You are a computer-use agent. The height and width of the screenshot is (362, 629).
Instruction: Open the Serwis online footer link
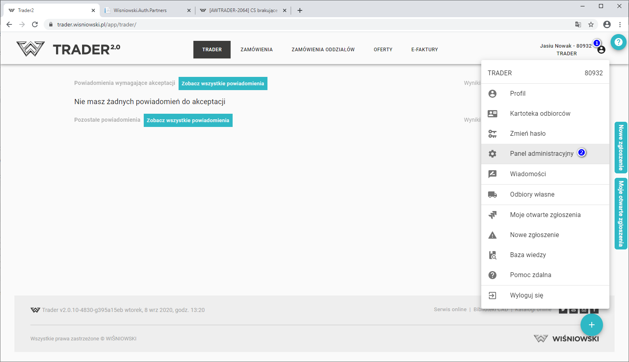point(450,310)
